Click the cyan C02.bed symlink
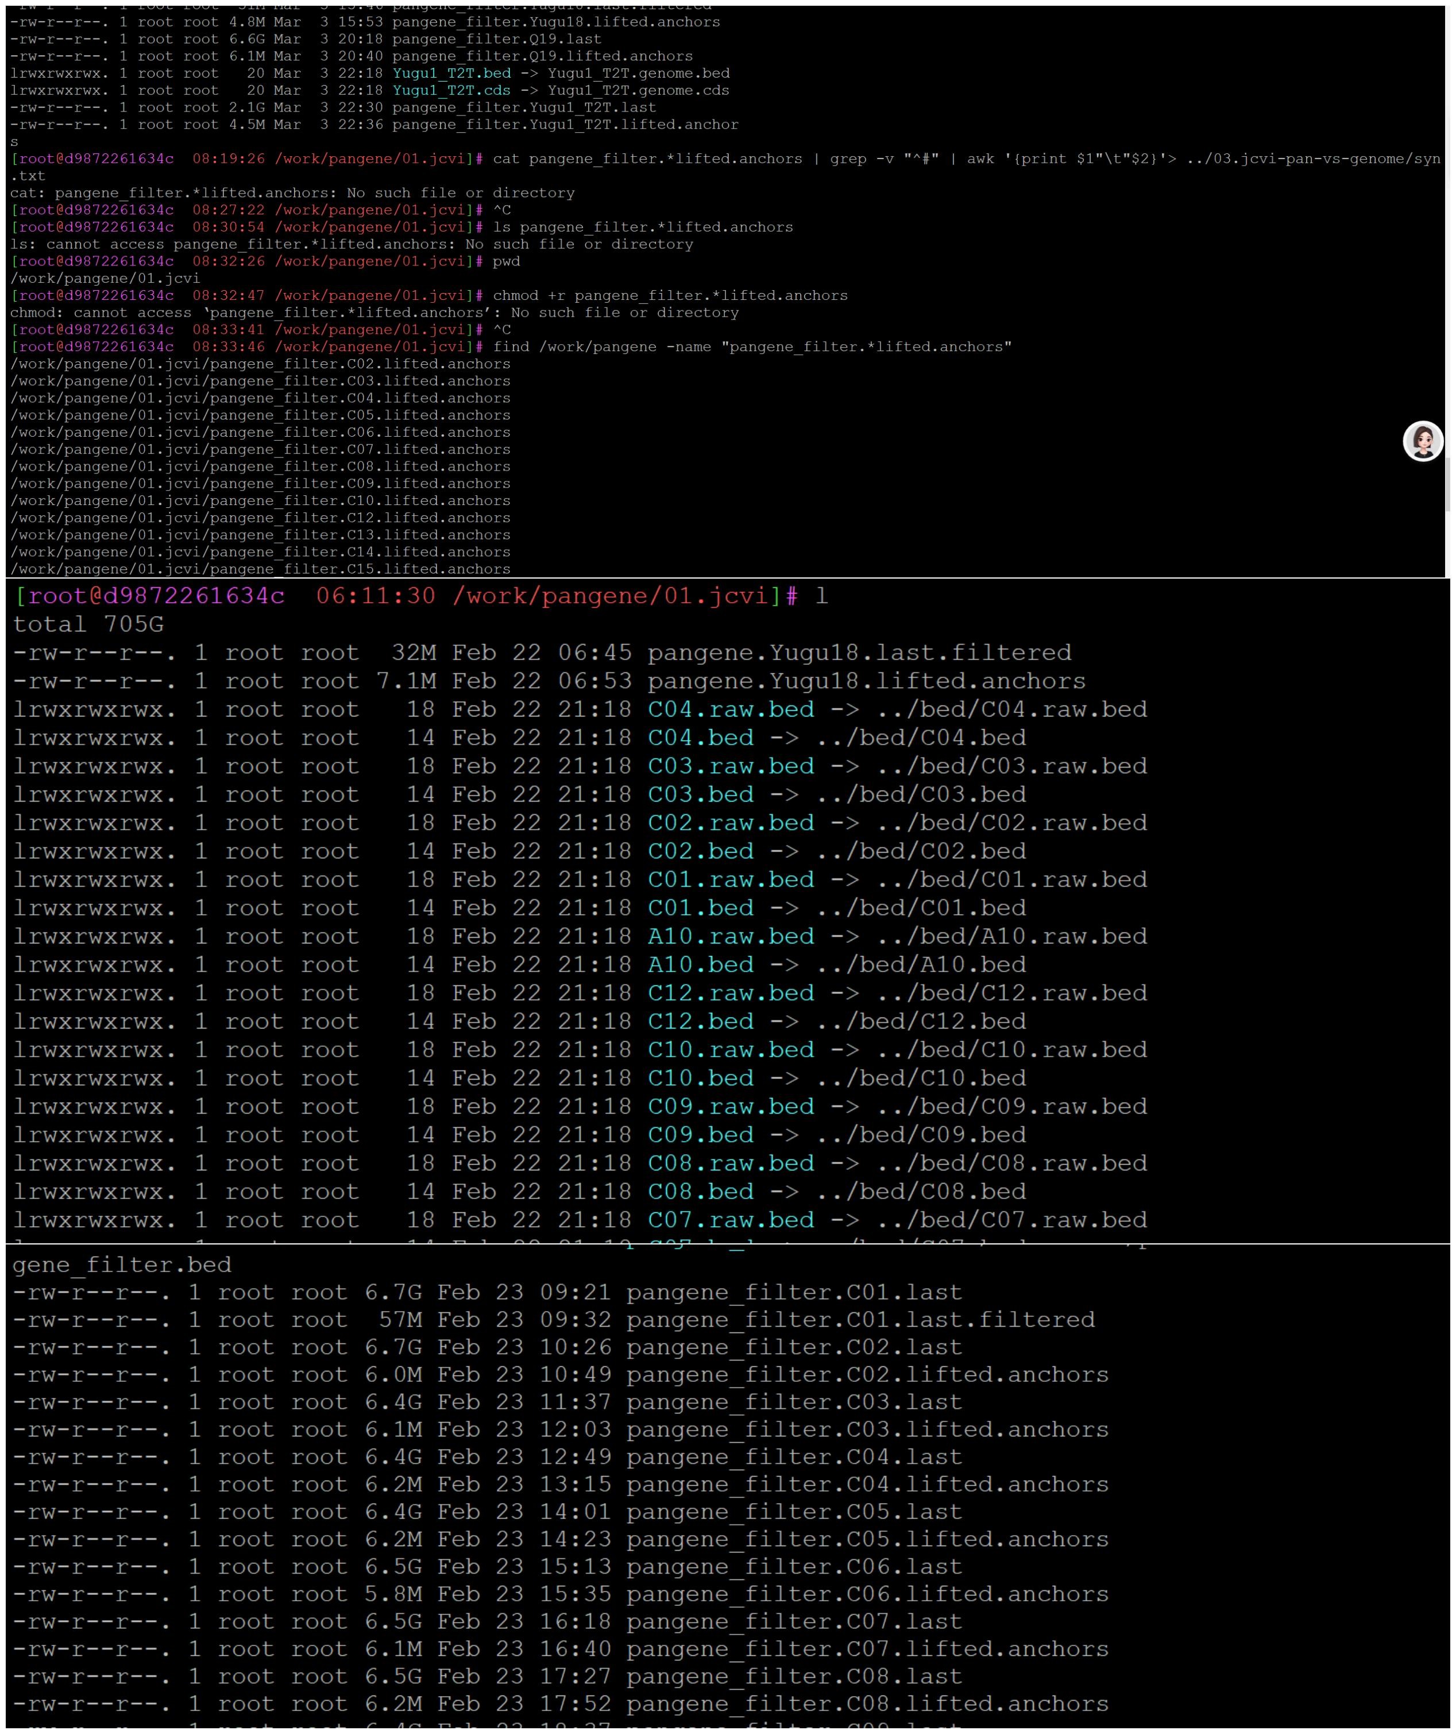Viewport: 1456px width, 1734px height. [x=701, y=851]
